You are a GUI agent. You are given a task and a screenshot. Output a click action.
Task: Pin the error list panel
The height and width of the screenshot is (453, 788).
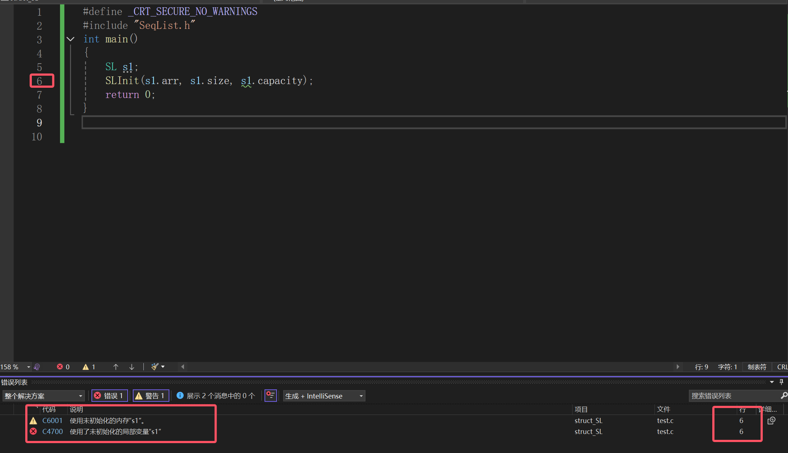781,382
